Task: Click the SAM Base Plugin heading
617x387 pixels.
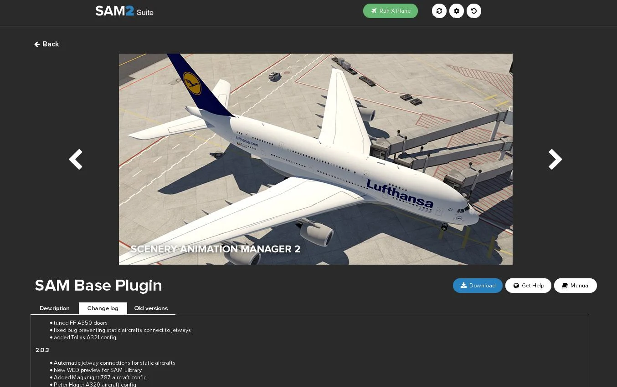Action: pos(98,285)
